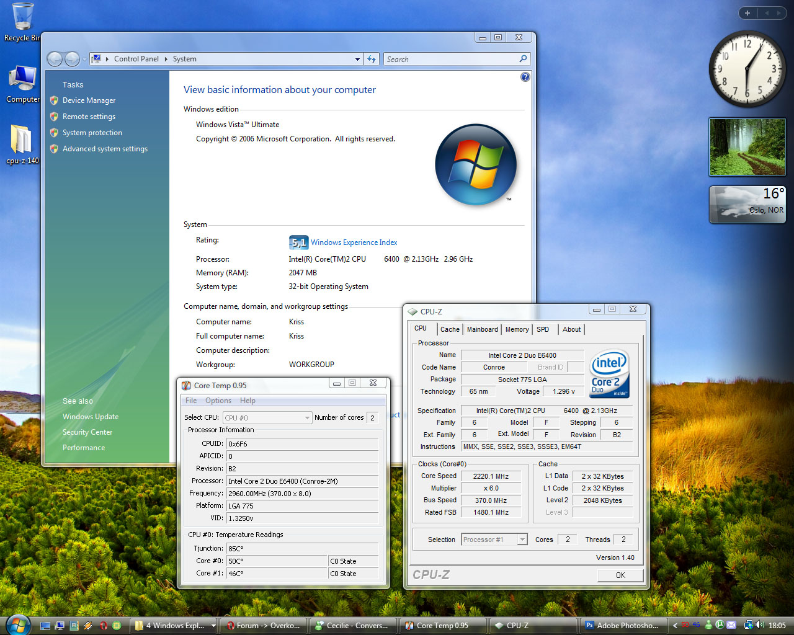Click OK button in CPU-Z
The width and height of the screenshot is (794, 635).
coord(620,575)
